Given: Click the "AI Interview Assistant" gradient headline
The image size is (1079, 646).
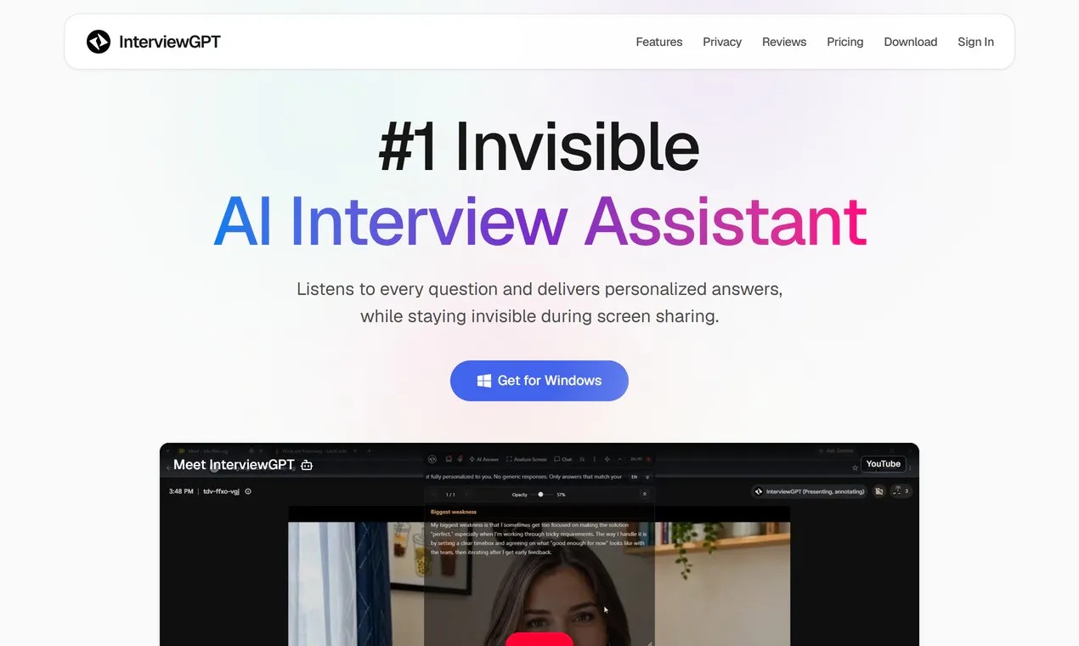Looking at the screenshot, I should (539, 221).
